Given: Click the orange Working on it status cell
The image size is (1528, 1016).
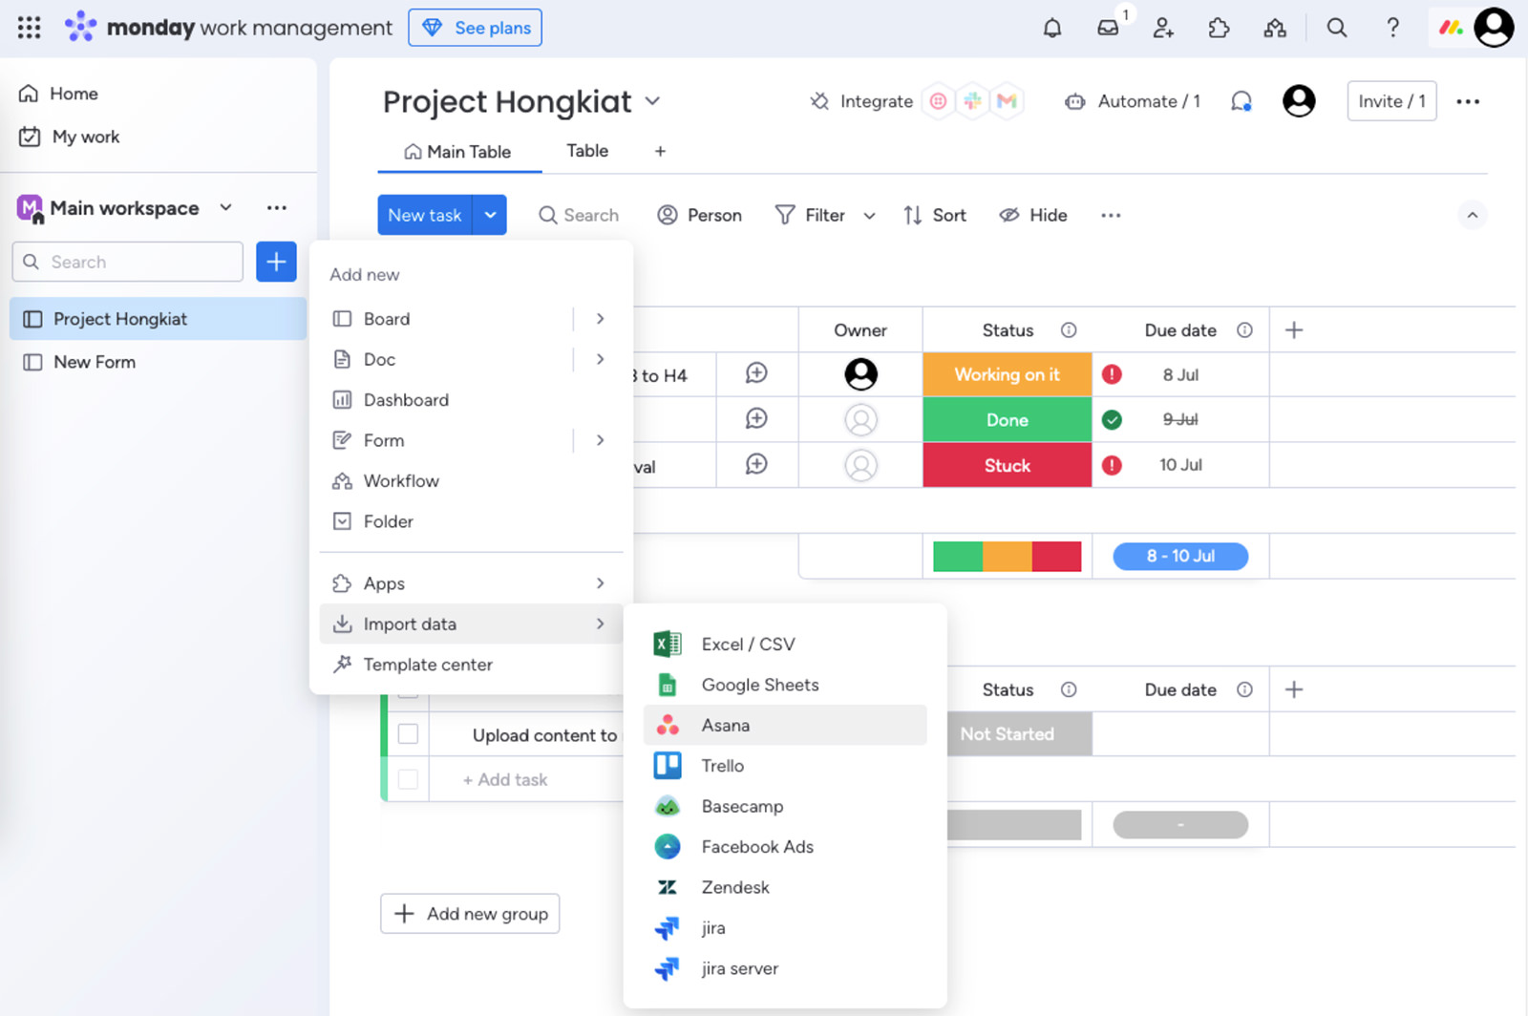Looking at the screenshot, I should (1007, 374).
